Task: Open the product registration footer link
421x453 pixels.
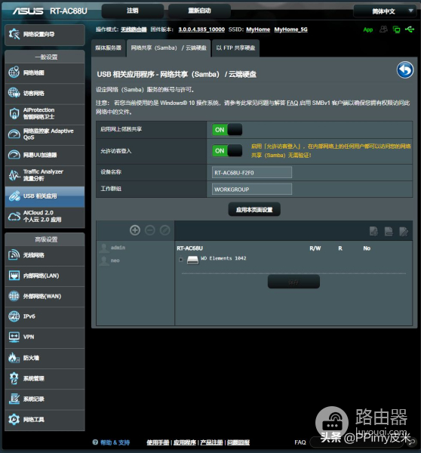Action: (x=212, y=442)
